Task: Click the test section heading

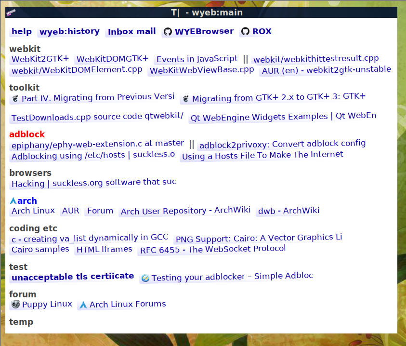Action: tap(18, 266)
